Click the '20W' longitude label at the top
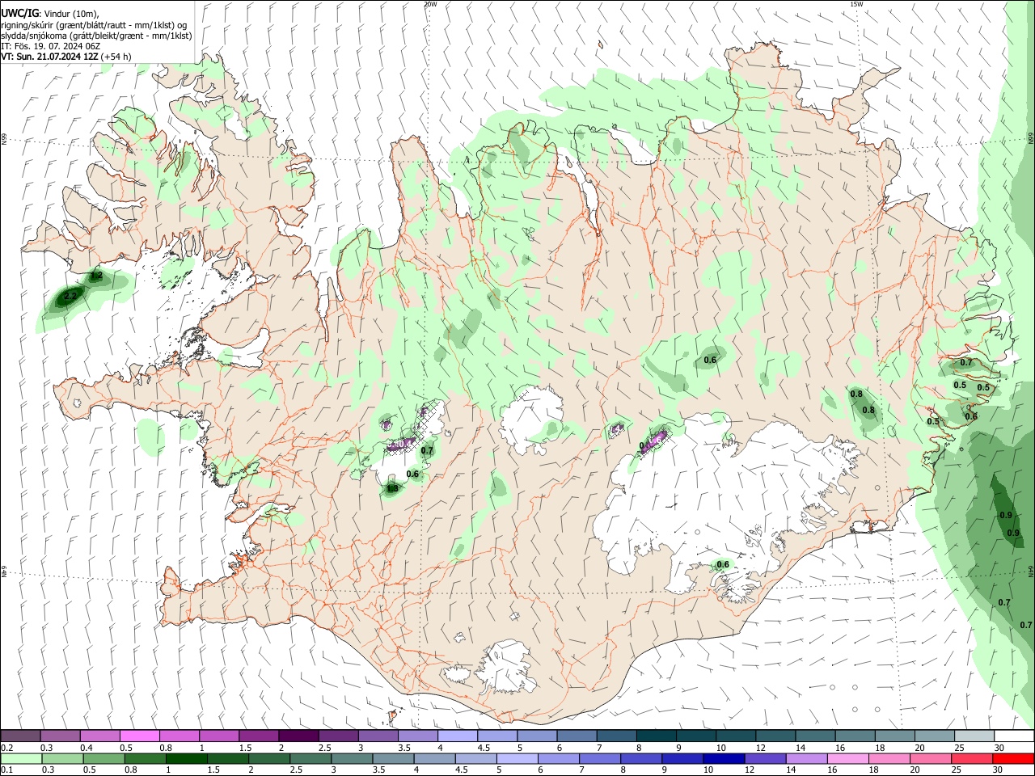The width and height of the screenshot is (1035, 776). (430, 4)
